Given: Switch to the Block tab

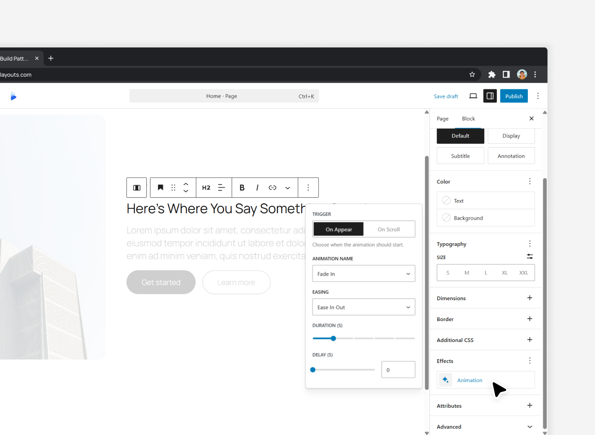Looking at the screenshot, I should pos(468,119).
